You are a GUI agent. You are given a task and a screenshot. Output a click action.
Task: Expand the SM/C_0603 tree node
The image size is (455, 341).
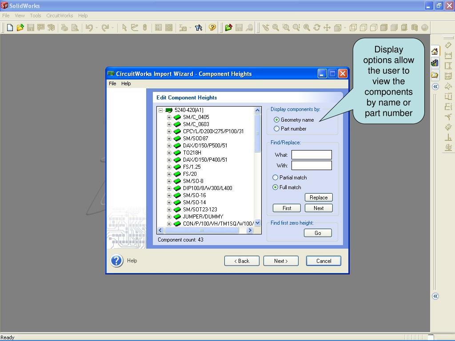(x=169, y=124)
